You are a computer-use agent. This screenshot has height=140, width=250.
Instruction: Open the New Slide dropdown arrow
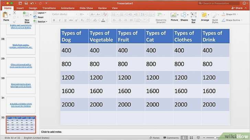31,15
